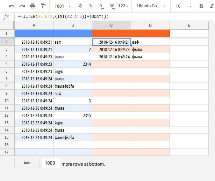Open the Ubuntu Co... font dropdown
The image size is (215, 181).
(x=151, y=6)
